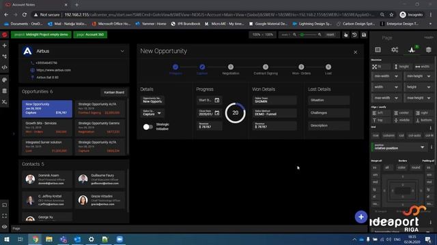Open the code editor icon in left sidebar
The image size is (437, 245).
coord(5,67)
